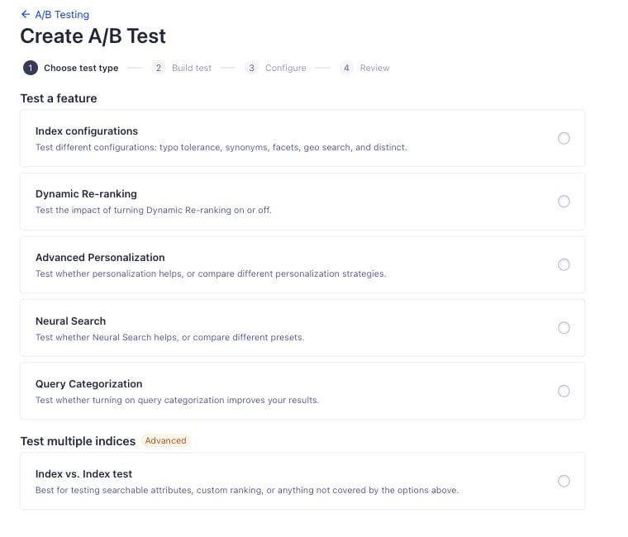
Task: Click the Dynamic Re-ranking title
Action: 86,194
